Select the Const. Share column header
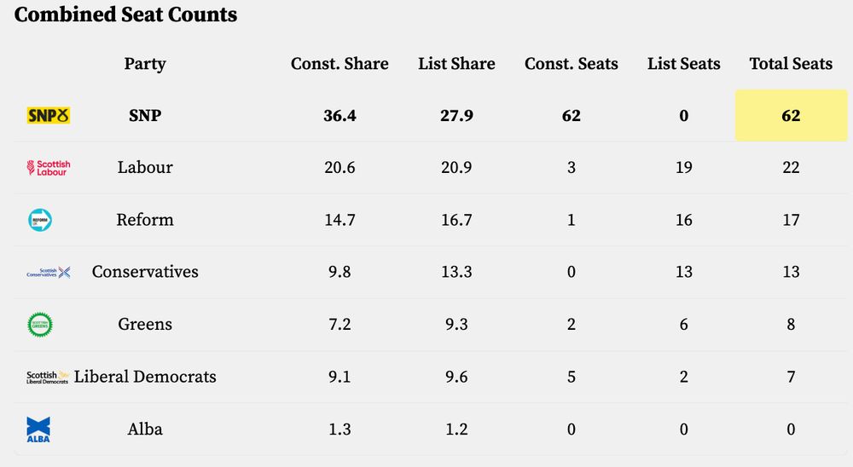The image size is (853, 467). pyautogui.click(x=339, y=64)
